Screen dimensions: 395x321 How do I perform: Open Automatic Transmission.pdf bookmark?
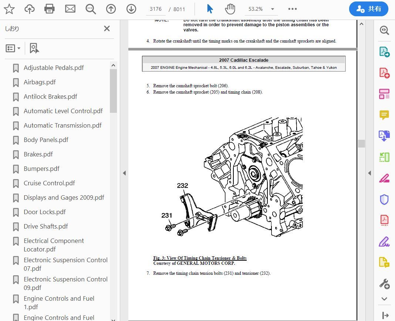coord(63,125)
